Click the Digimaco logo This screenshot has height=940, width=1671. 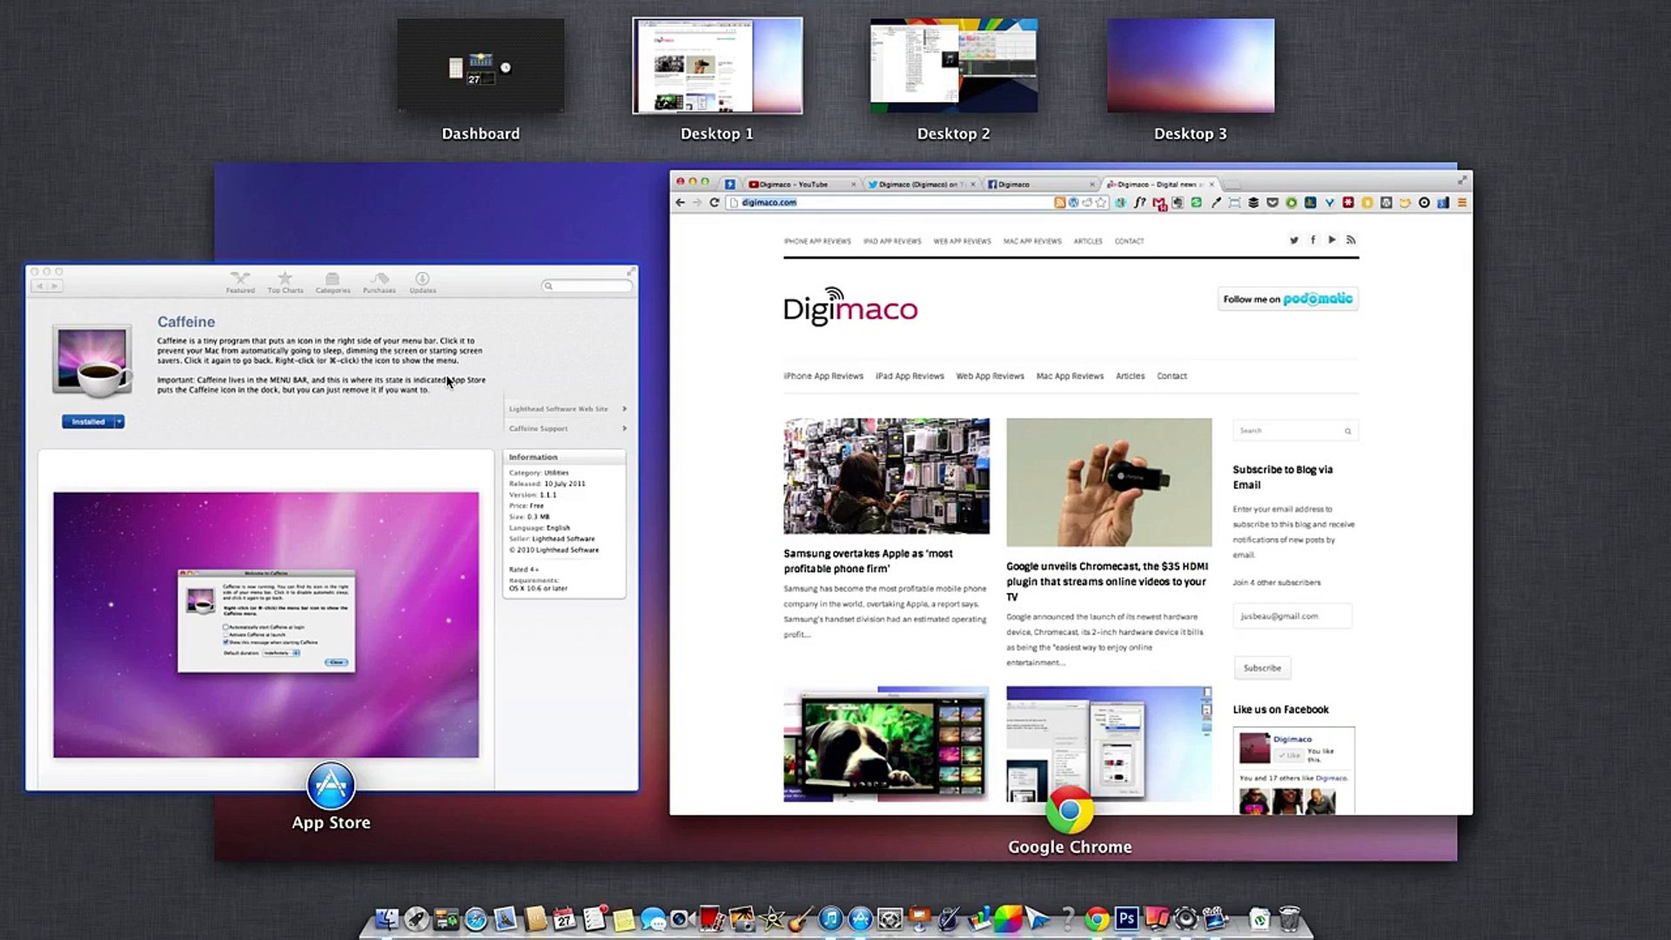[x=850, y=306]
